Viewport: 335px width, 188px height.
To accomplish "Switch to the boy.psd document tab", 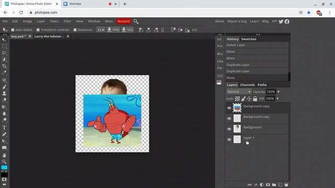I will click(18, 37).
